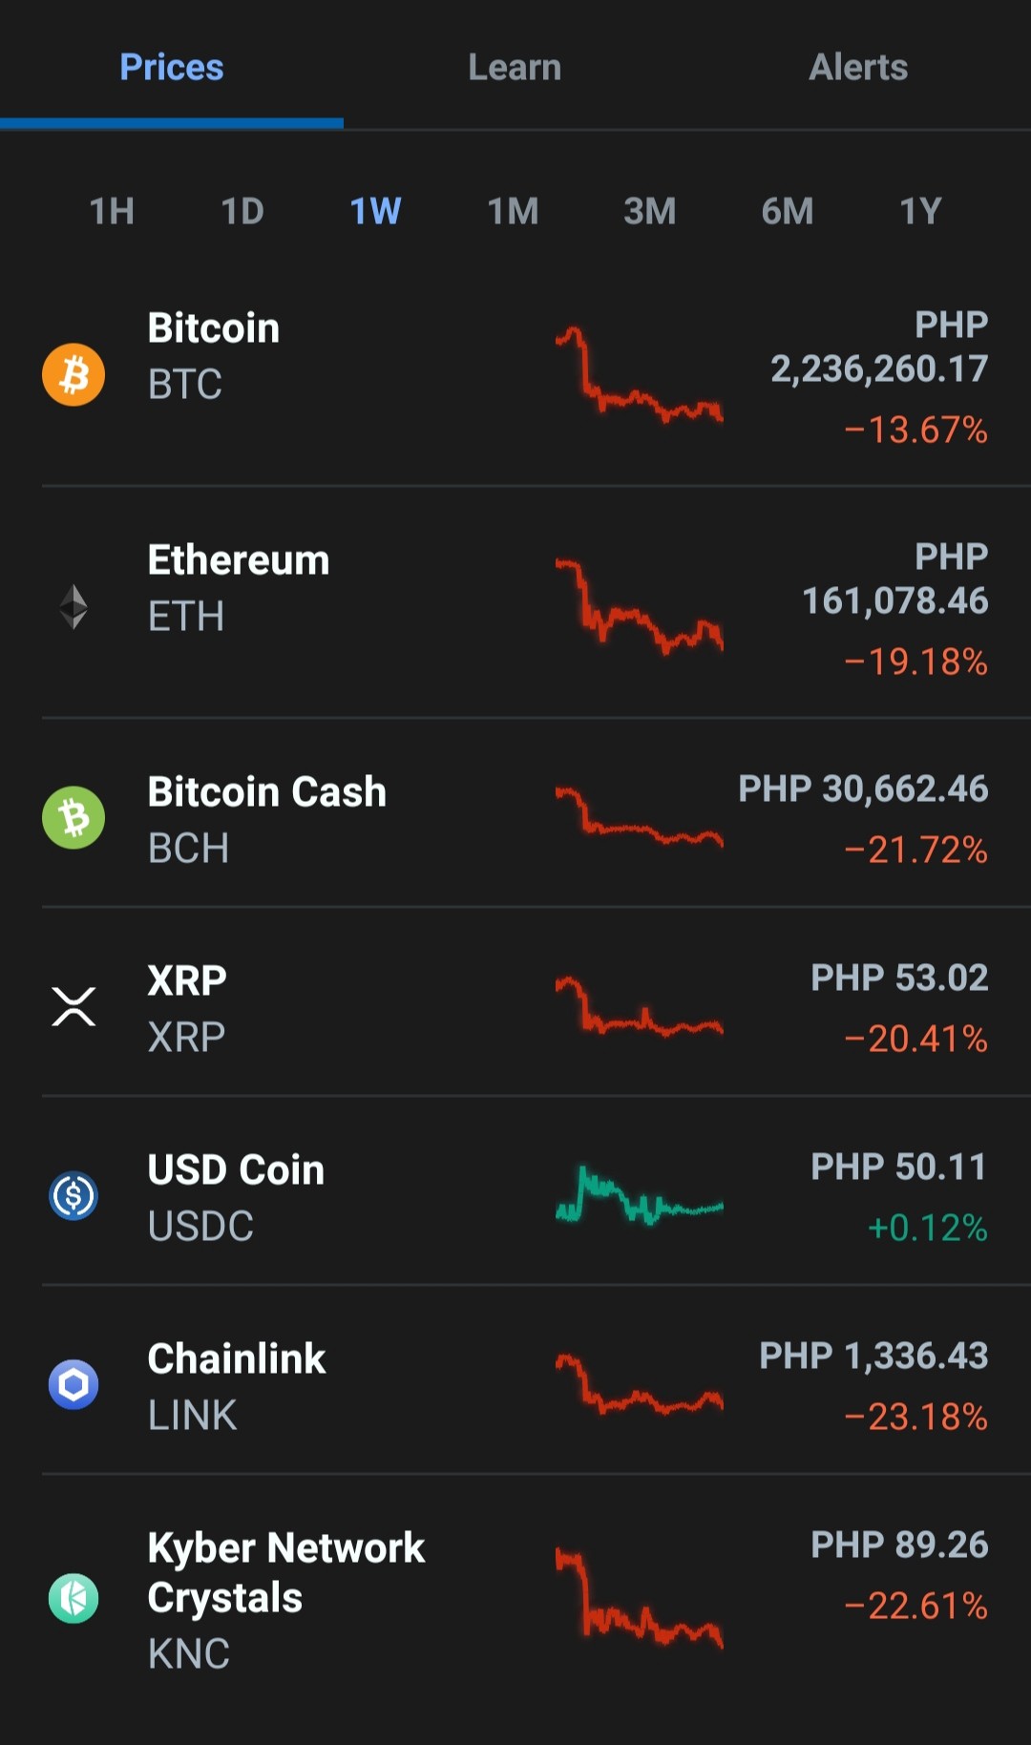Tap the Ethereum diamond icon
The width and height of the screenshot is (1031, 1745).
coord(74,606)
